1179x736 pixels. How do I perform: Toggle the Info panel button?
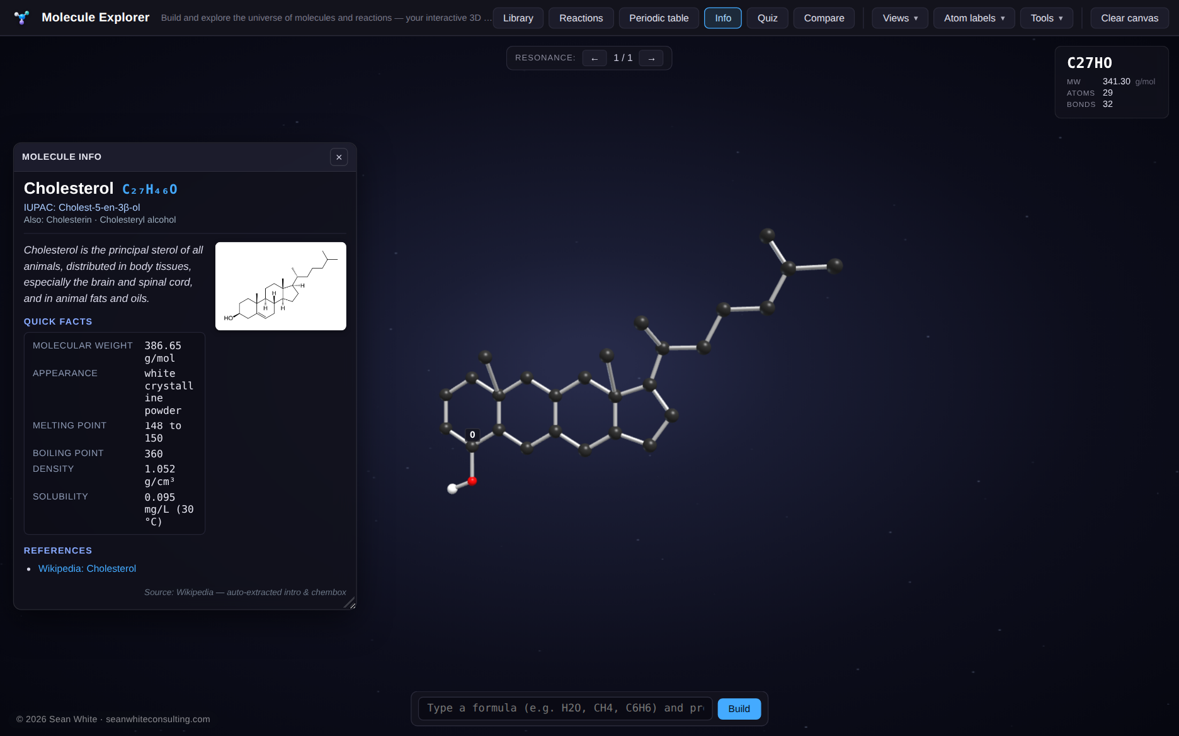point(723,18)
